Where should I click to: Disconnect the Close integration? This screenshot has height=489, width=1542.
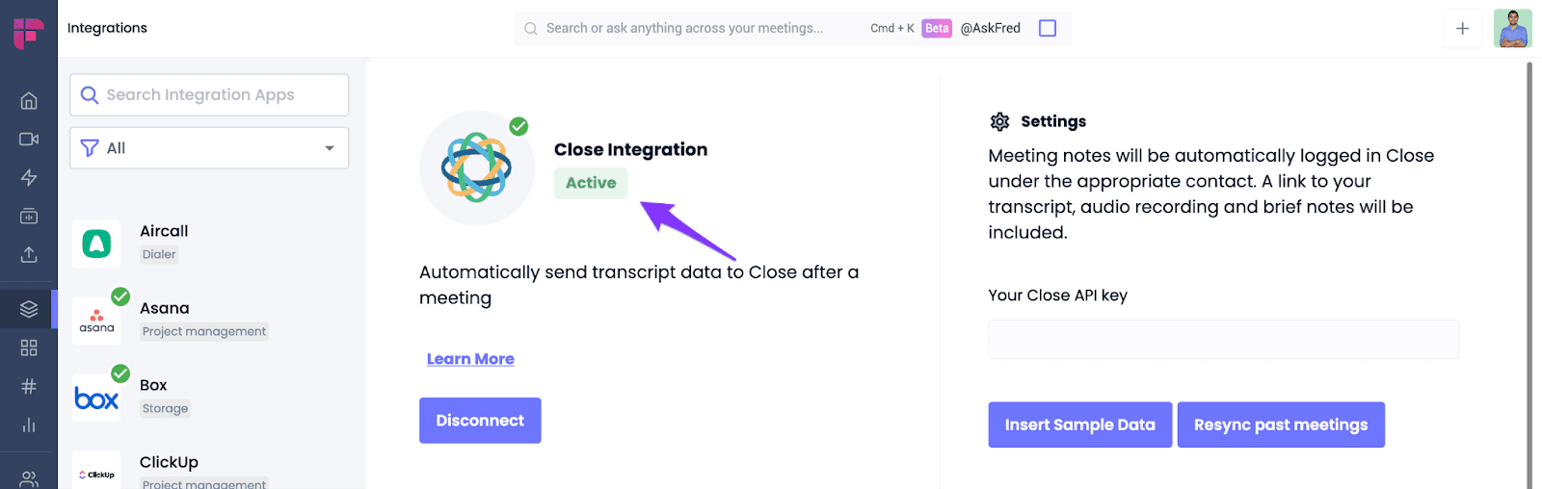[480, 421]
